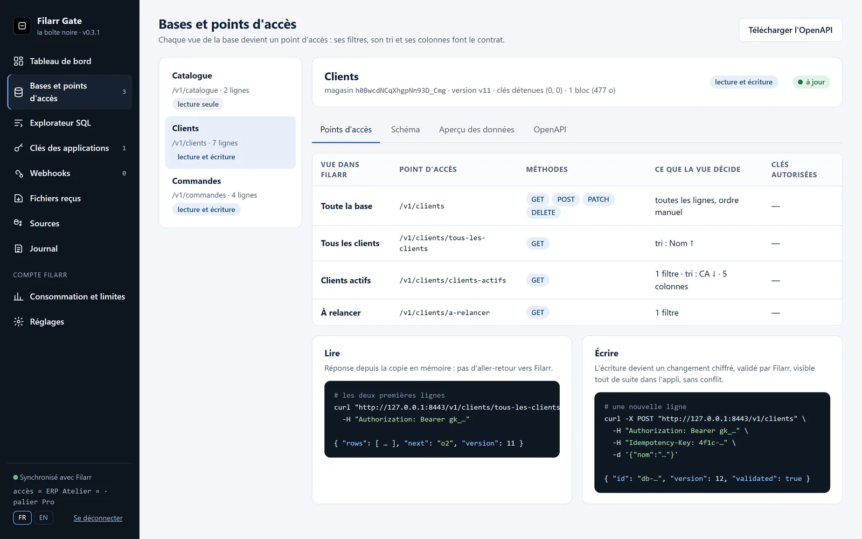Click the lecture seule badge under Catalogue
Screen dimensions: 862x539
198,104
